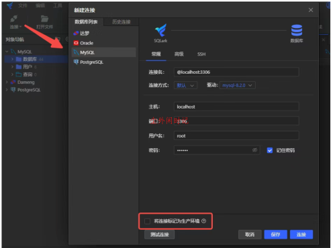The image size is (331, 248).
Task: Select the SSH tab
Action: (x=201, y=54)
